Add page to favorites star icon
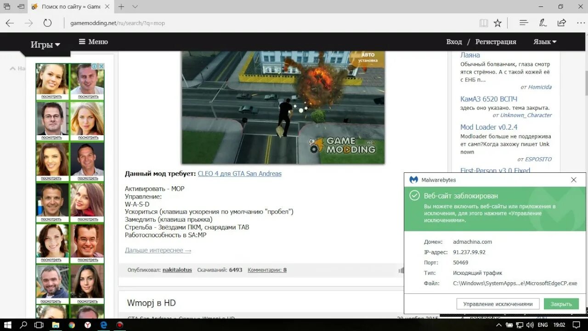This screenshot has width=588, height=331. pyautogui.click(x=498, y=23)
